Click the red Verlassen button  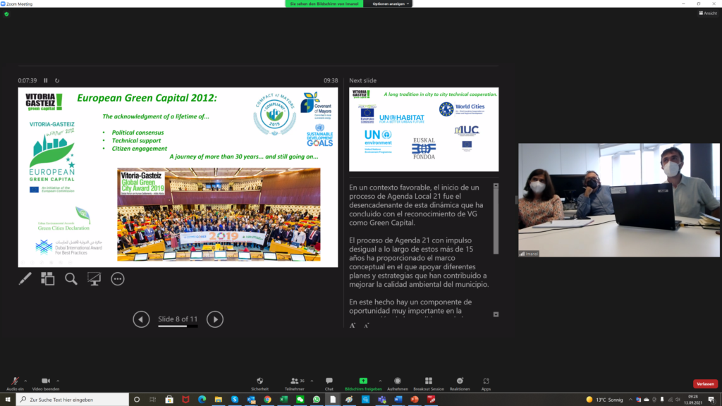tap(705, 384)
